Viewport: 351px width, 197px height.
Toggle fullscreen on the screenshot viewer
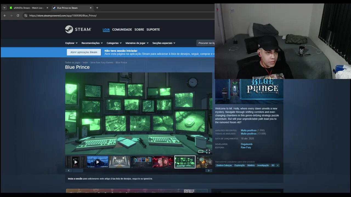point(208,151)
